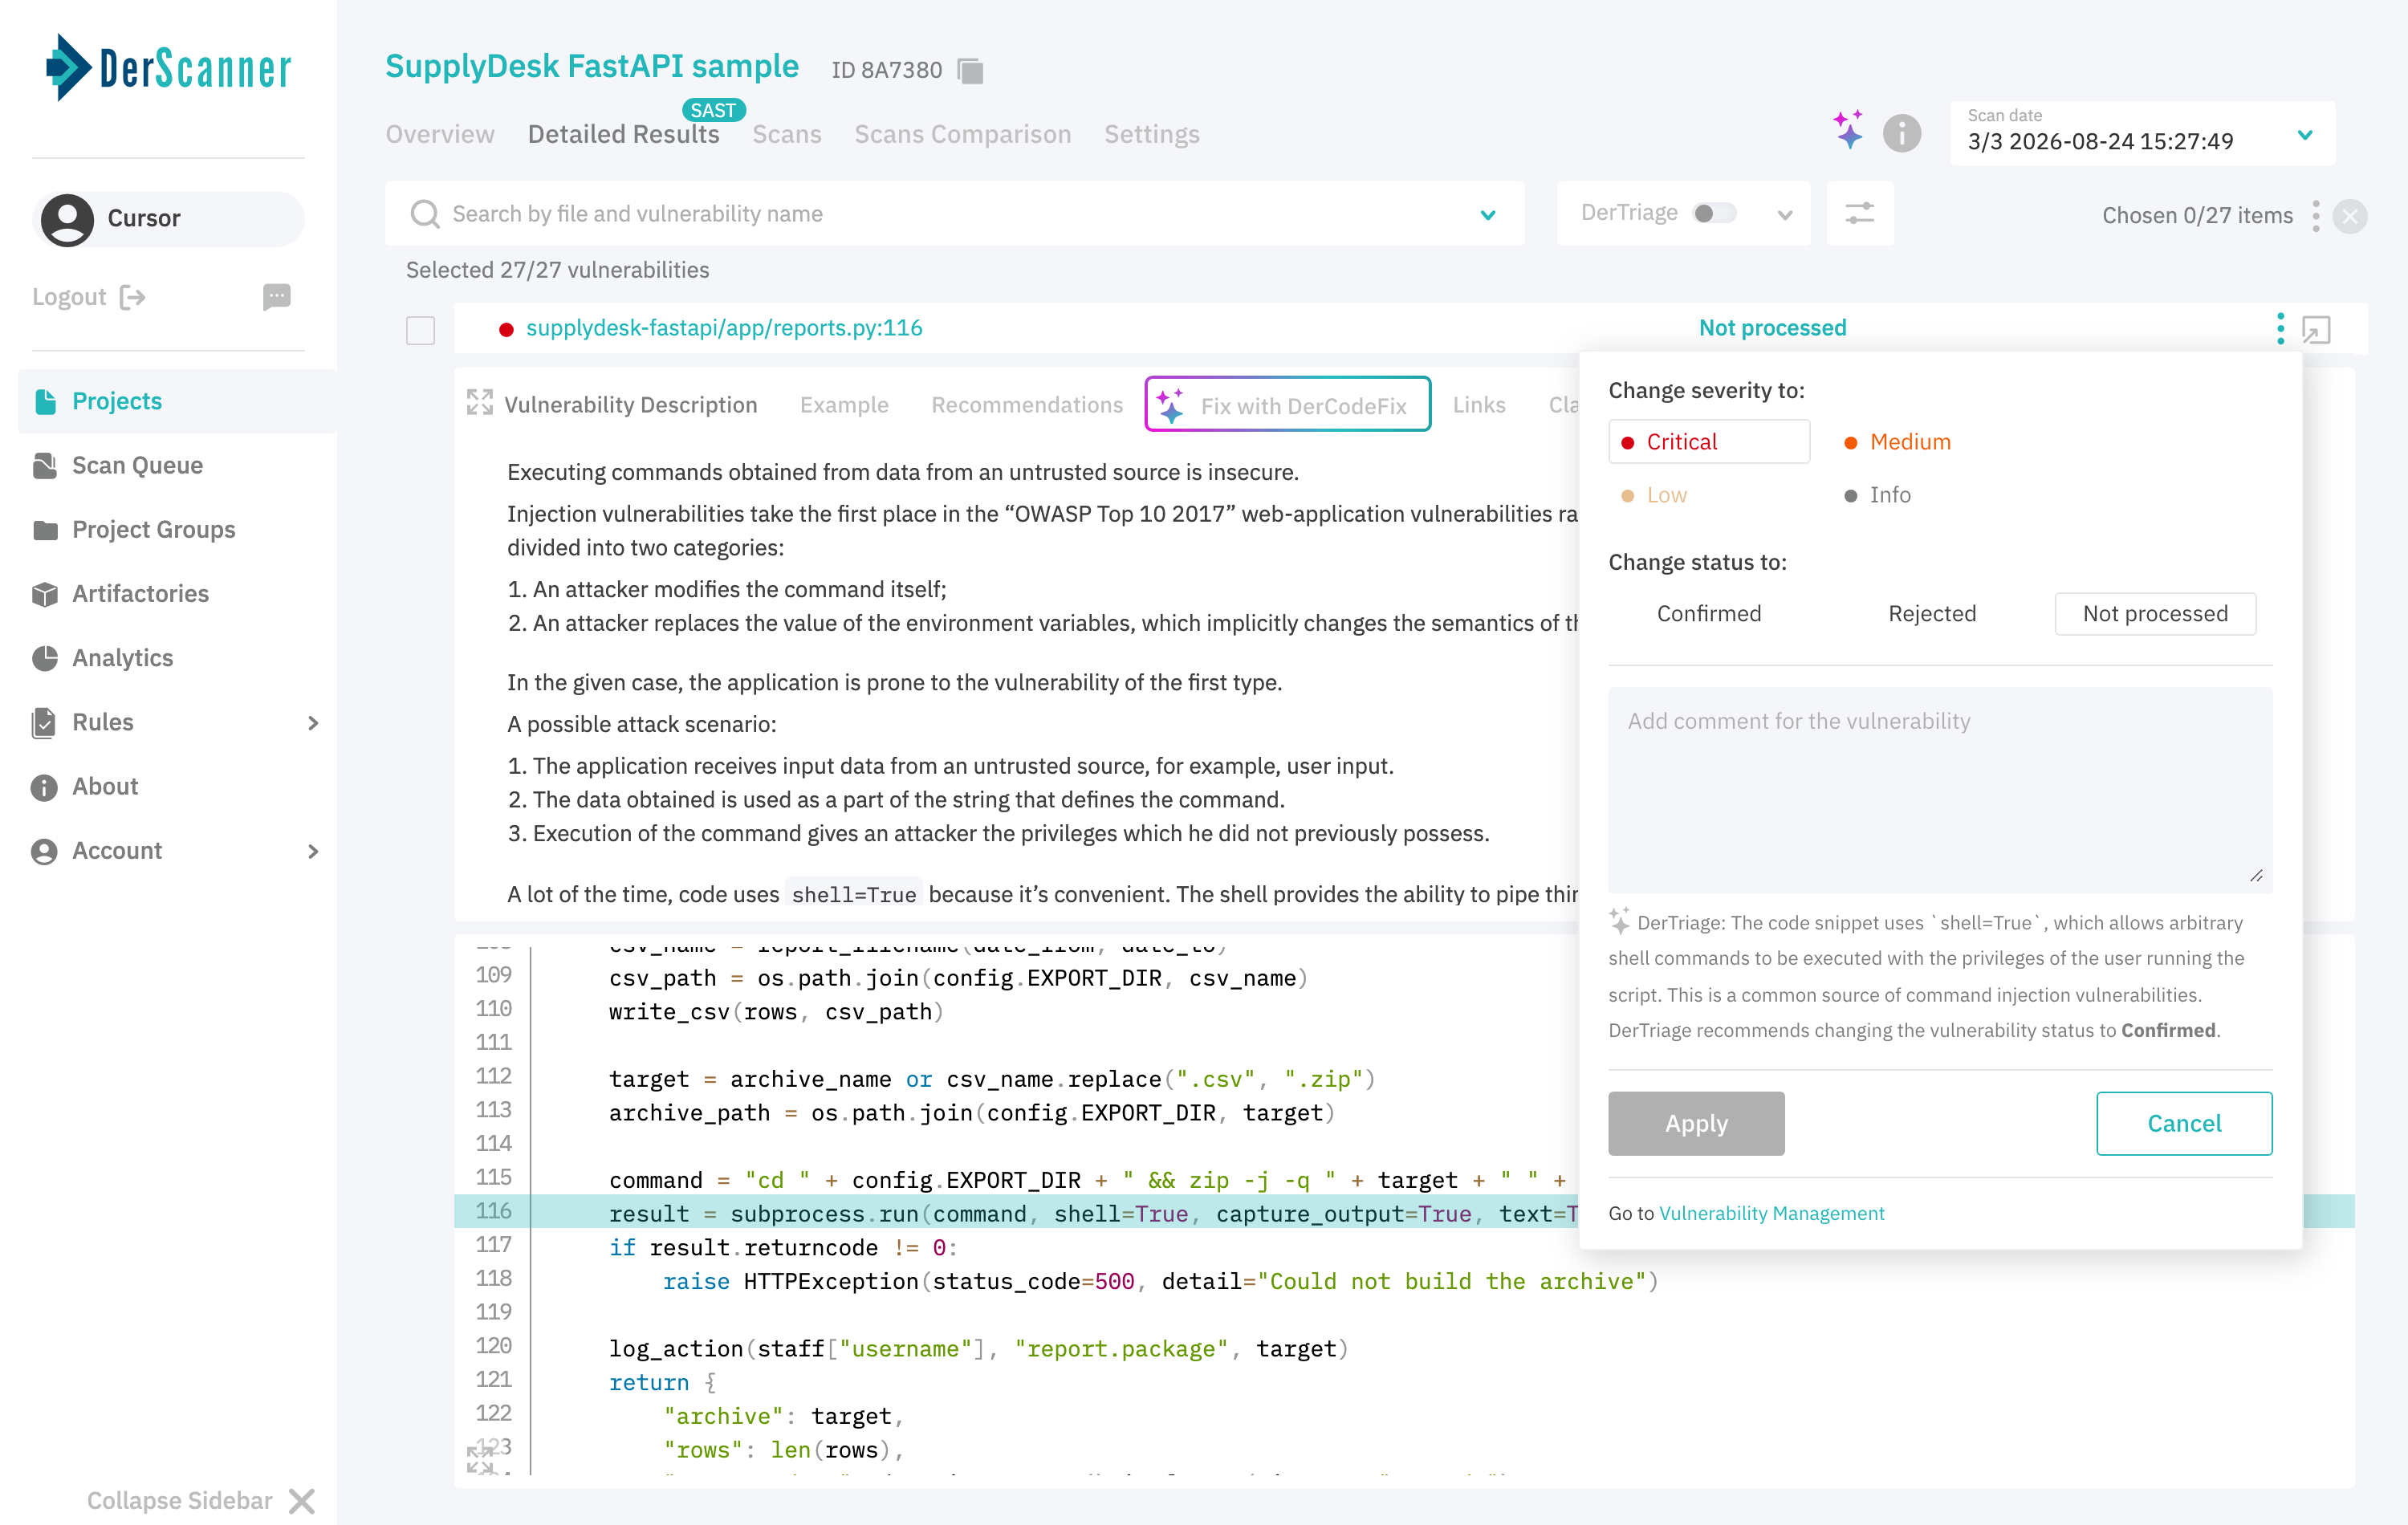The image size is (2408, 1525).
Task: Open the three-dot menu for reports.py:116
Action: (2280, 328)
